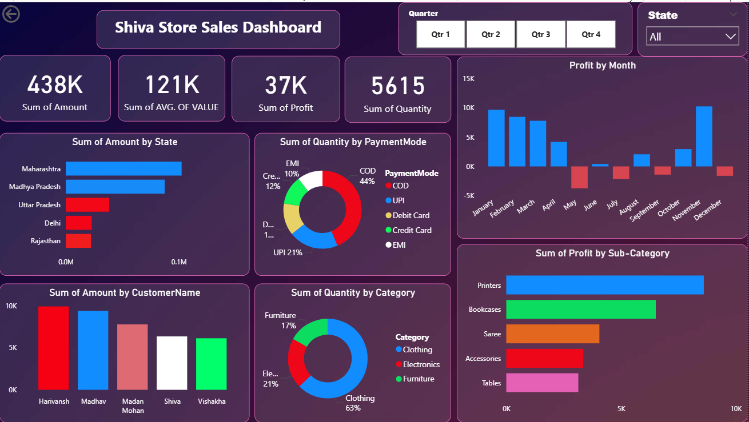749x422 pixels.
Task: Collapse the State slicer with its chevron
Action: 734,14
